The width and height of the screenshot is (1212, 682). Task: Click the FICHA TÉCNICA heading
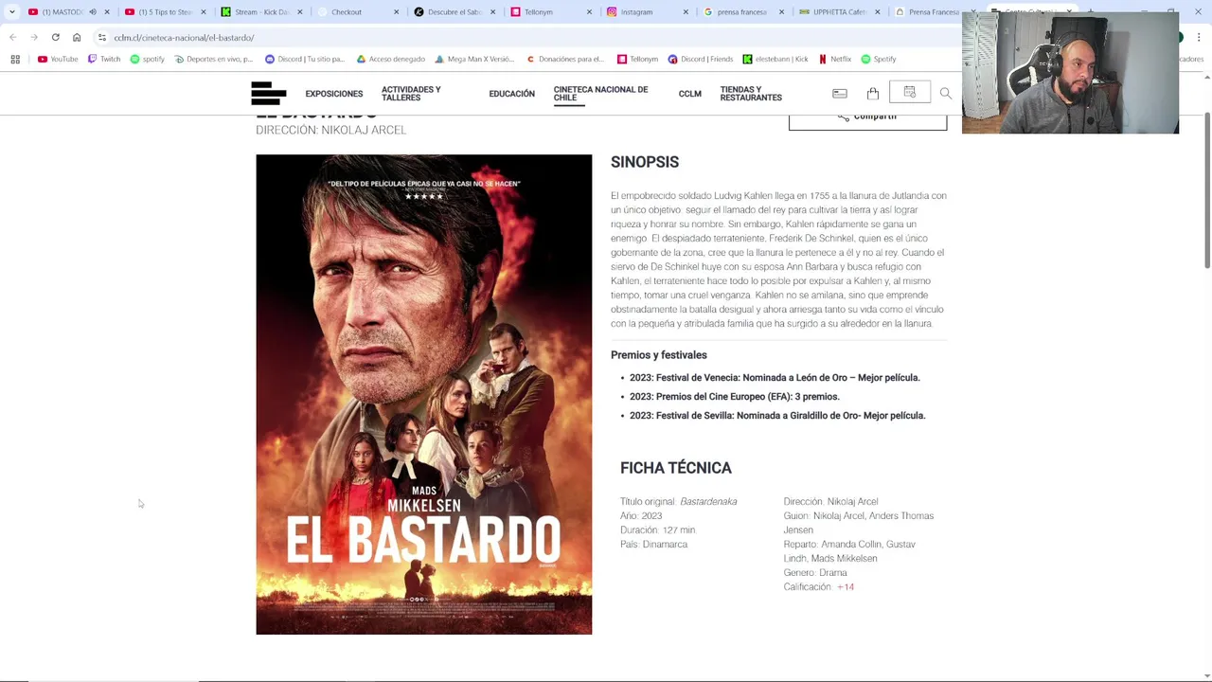coord(676,468)
